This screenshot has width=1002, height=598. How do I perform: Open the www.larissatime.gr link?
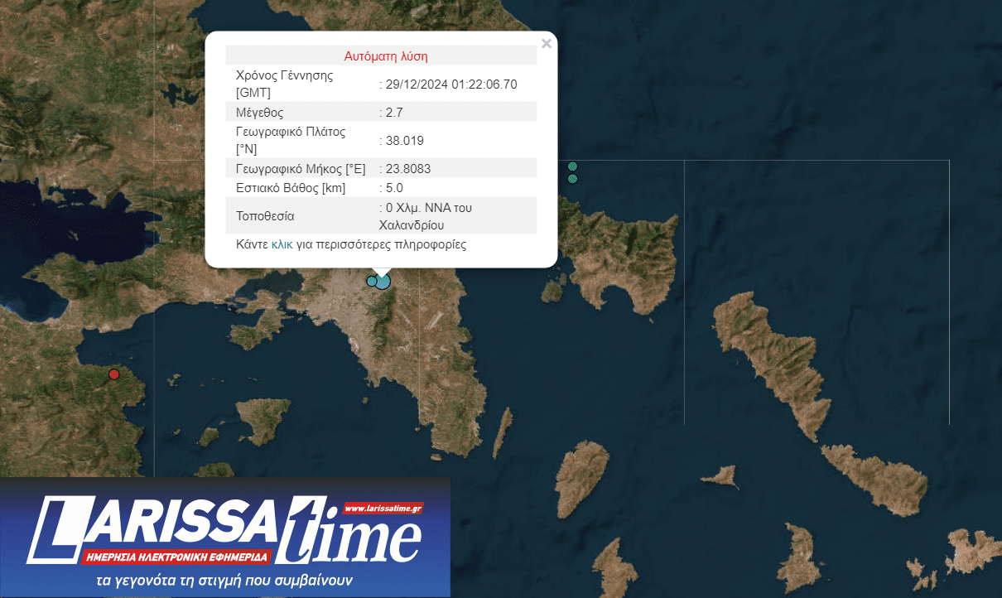coord(383,508)
